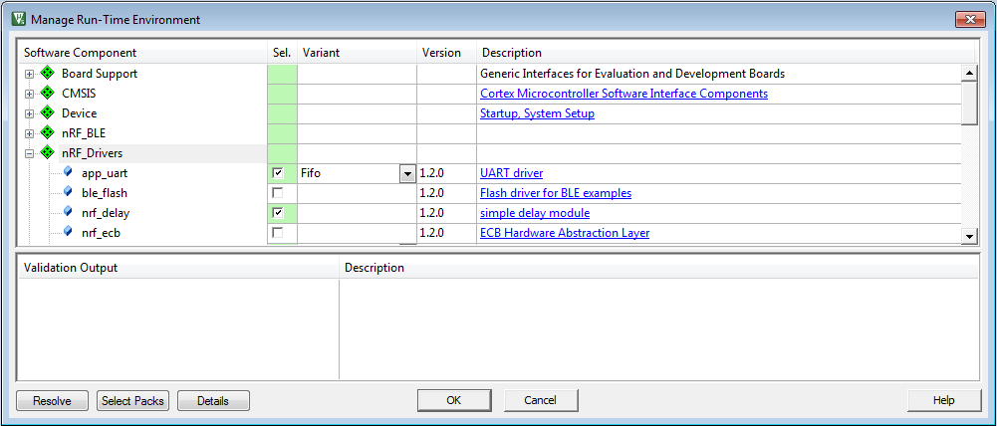Select the Board Support tree row
Screen dimensions: 997x426
click(100, 74)
